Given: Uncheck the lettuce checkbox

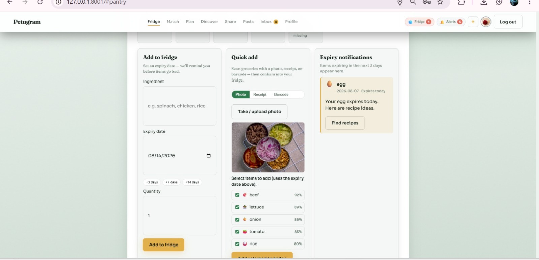Looking at the screenshot, I should coord(237,207).
